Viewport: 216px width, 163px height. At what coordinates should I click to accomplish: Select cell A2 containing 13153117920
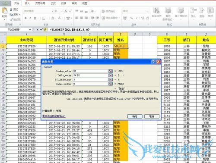[x=26, y=46]
